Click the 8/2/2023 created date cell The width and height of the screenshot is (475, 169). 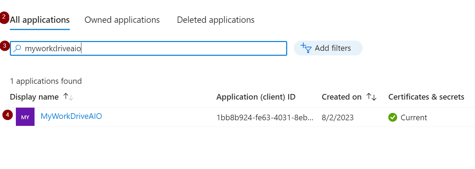pyautogui.click(x=338, y=118)
